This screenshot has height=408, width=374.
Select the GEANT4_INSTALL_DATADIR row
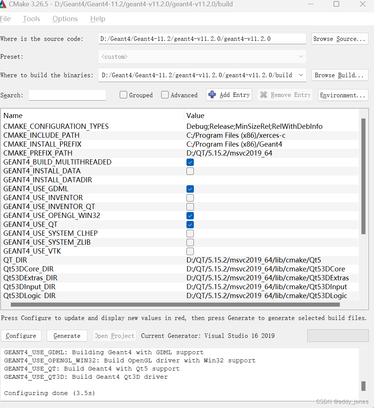tap(47, 180)
